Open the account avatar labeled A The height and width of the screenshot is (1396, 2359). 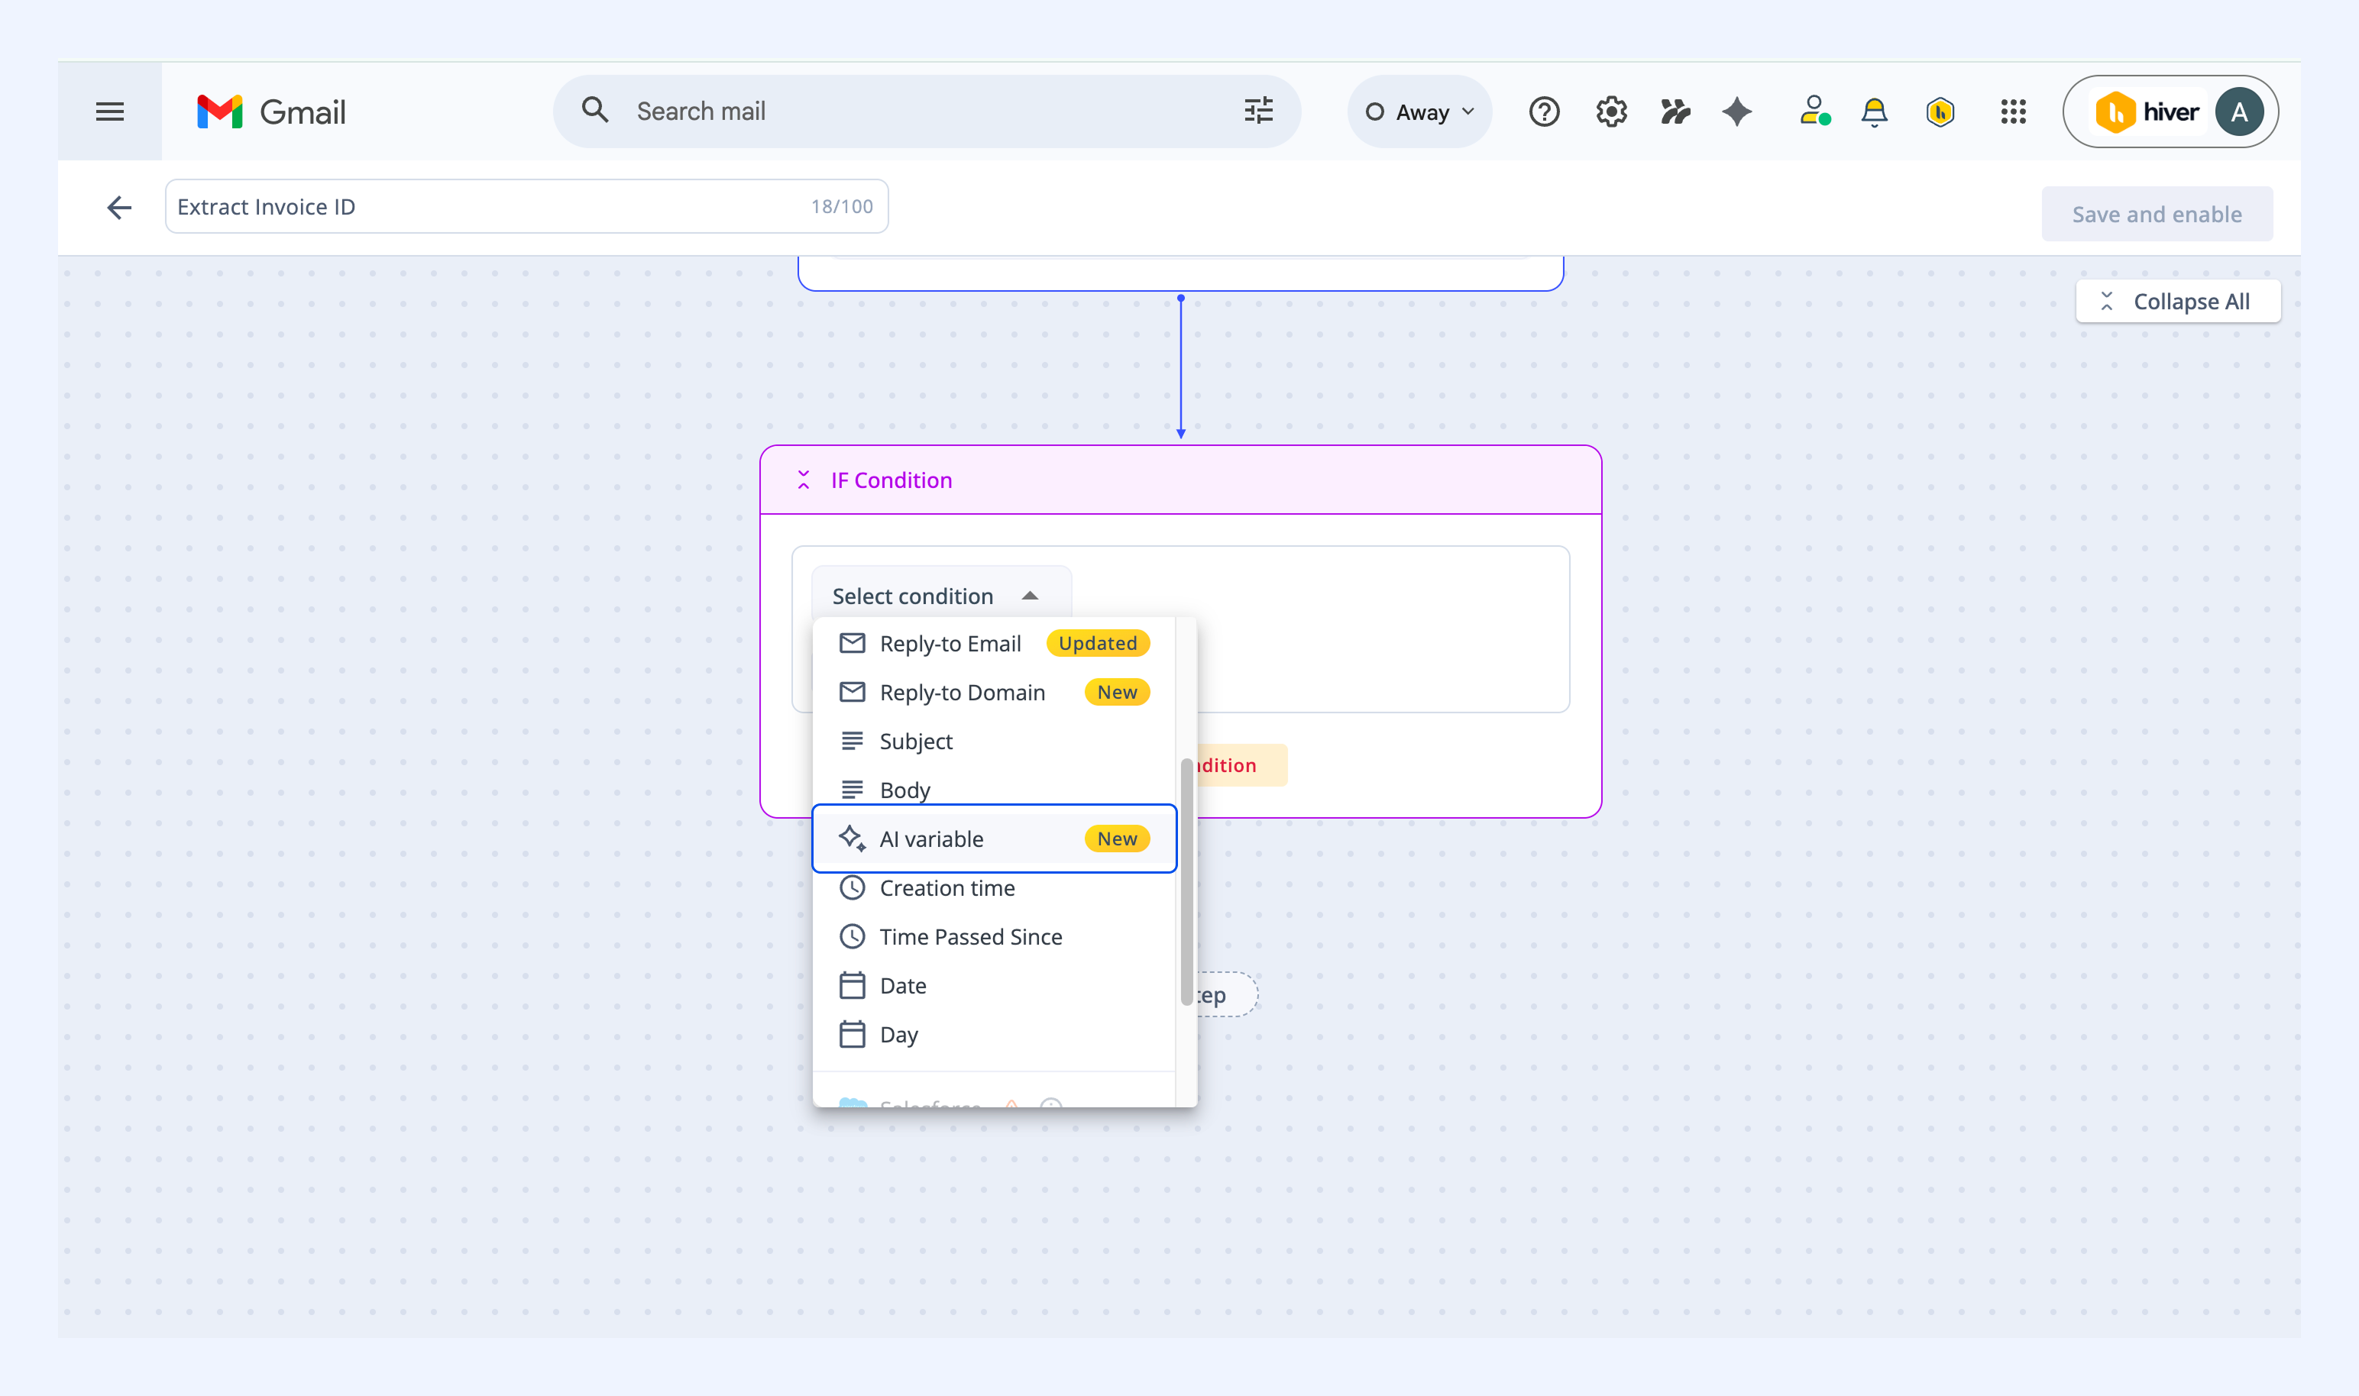pyautogui.click(x=2238, y=112)
